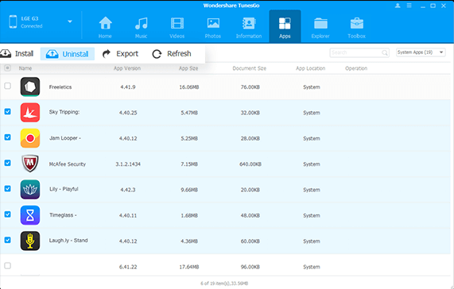Click the Export button
The height and width of the screenshot is (289, 454).
pos(120,54)
